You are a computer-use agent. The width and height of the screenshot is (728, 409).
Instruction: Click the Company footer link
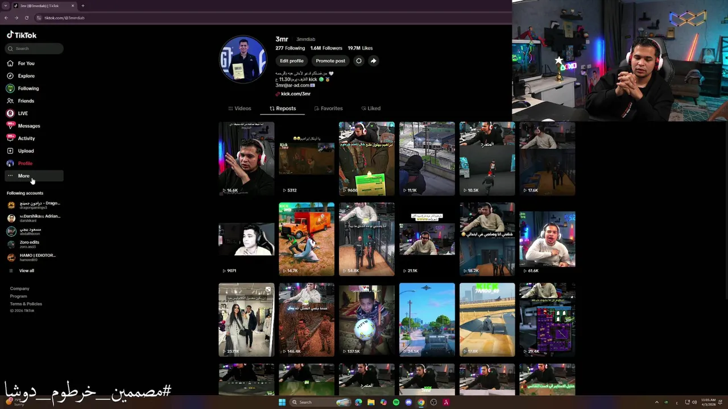pos(19,289)
